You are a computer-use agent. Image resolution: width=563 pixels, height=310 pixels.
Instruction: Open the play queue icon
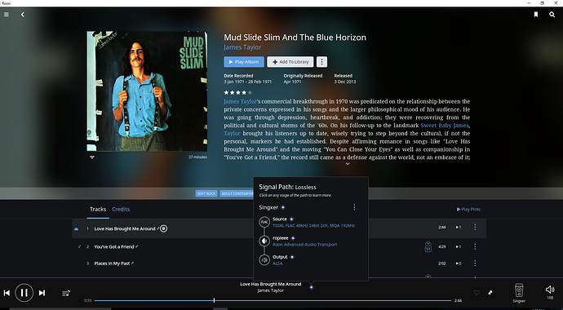(66, 293)
